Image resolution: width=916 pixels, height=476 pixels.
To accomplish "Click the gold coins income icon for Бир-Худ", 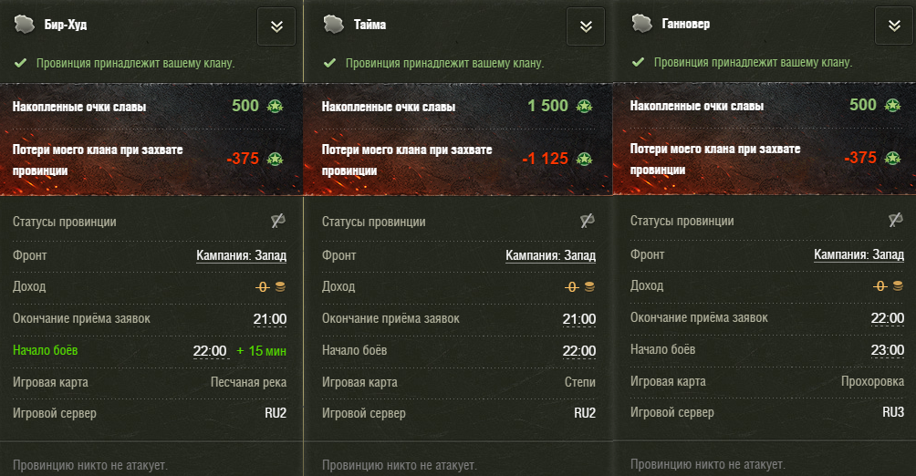I will pos(280,286).
